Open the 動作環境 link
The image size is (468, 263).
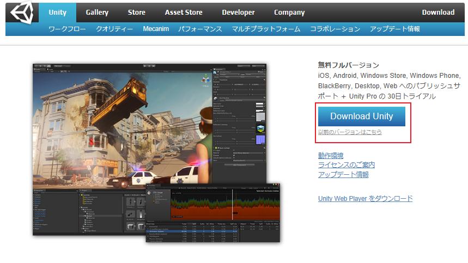click(x=331, y=155)
